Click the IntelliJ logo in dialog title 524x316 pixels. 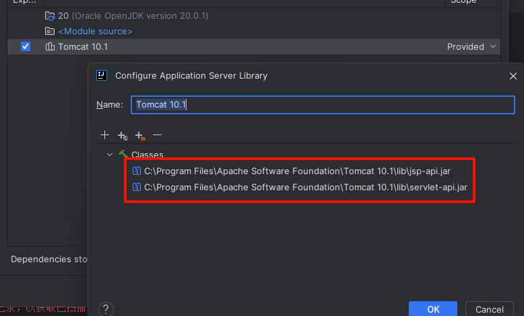pyautogui.click(x=102, y=75)
